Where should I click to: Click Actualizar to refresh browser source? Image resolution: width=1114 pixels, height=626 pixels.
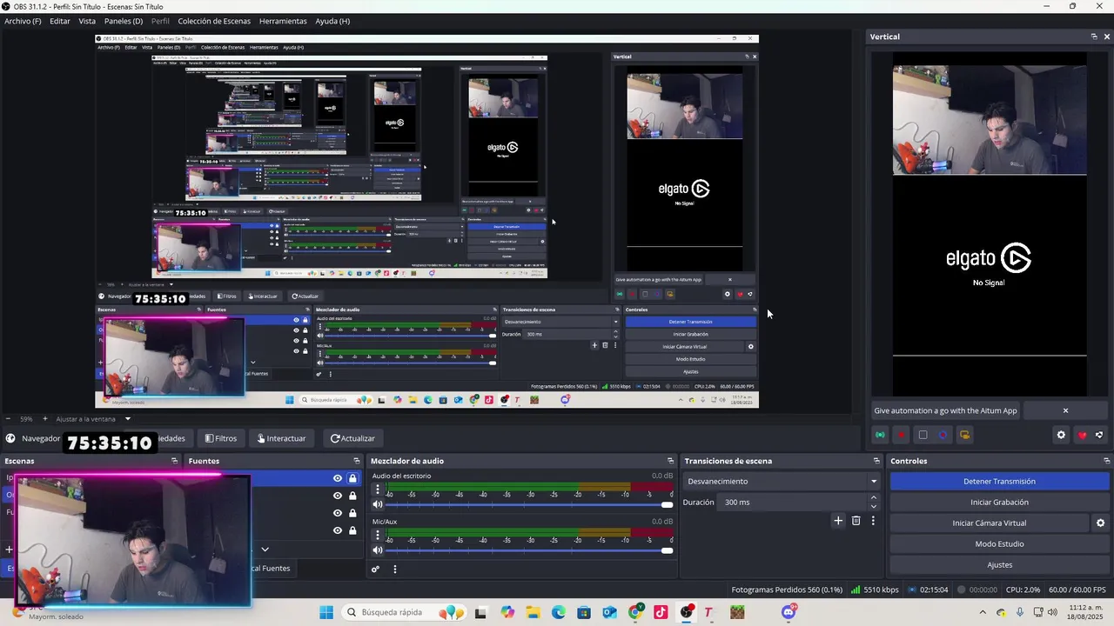coord(352,439)
